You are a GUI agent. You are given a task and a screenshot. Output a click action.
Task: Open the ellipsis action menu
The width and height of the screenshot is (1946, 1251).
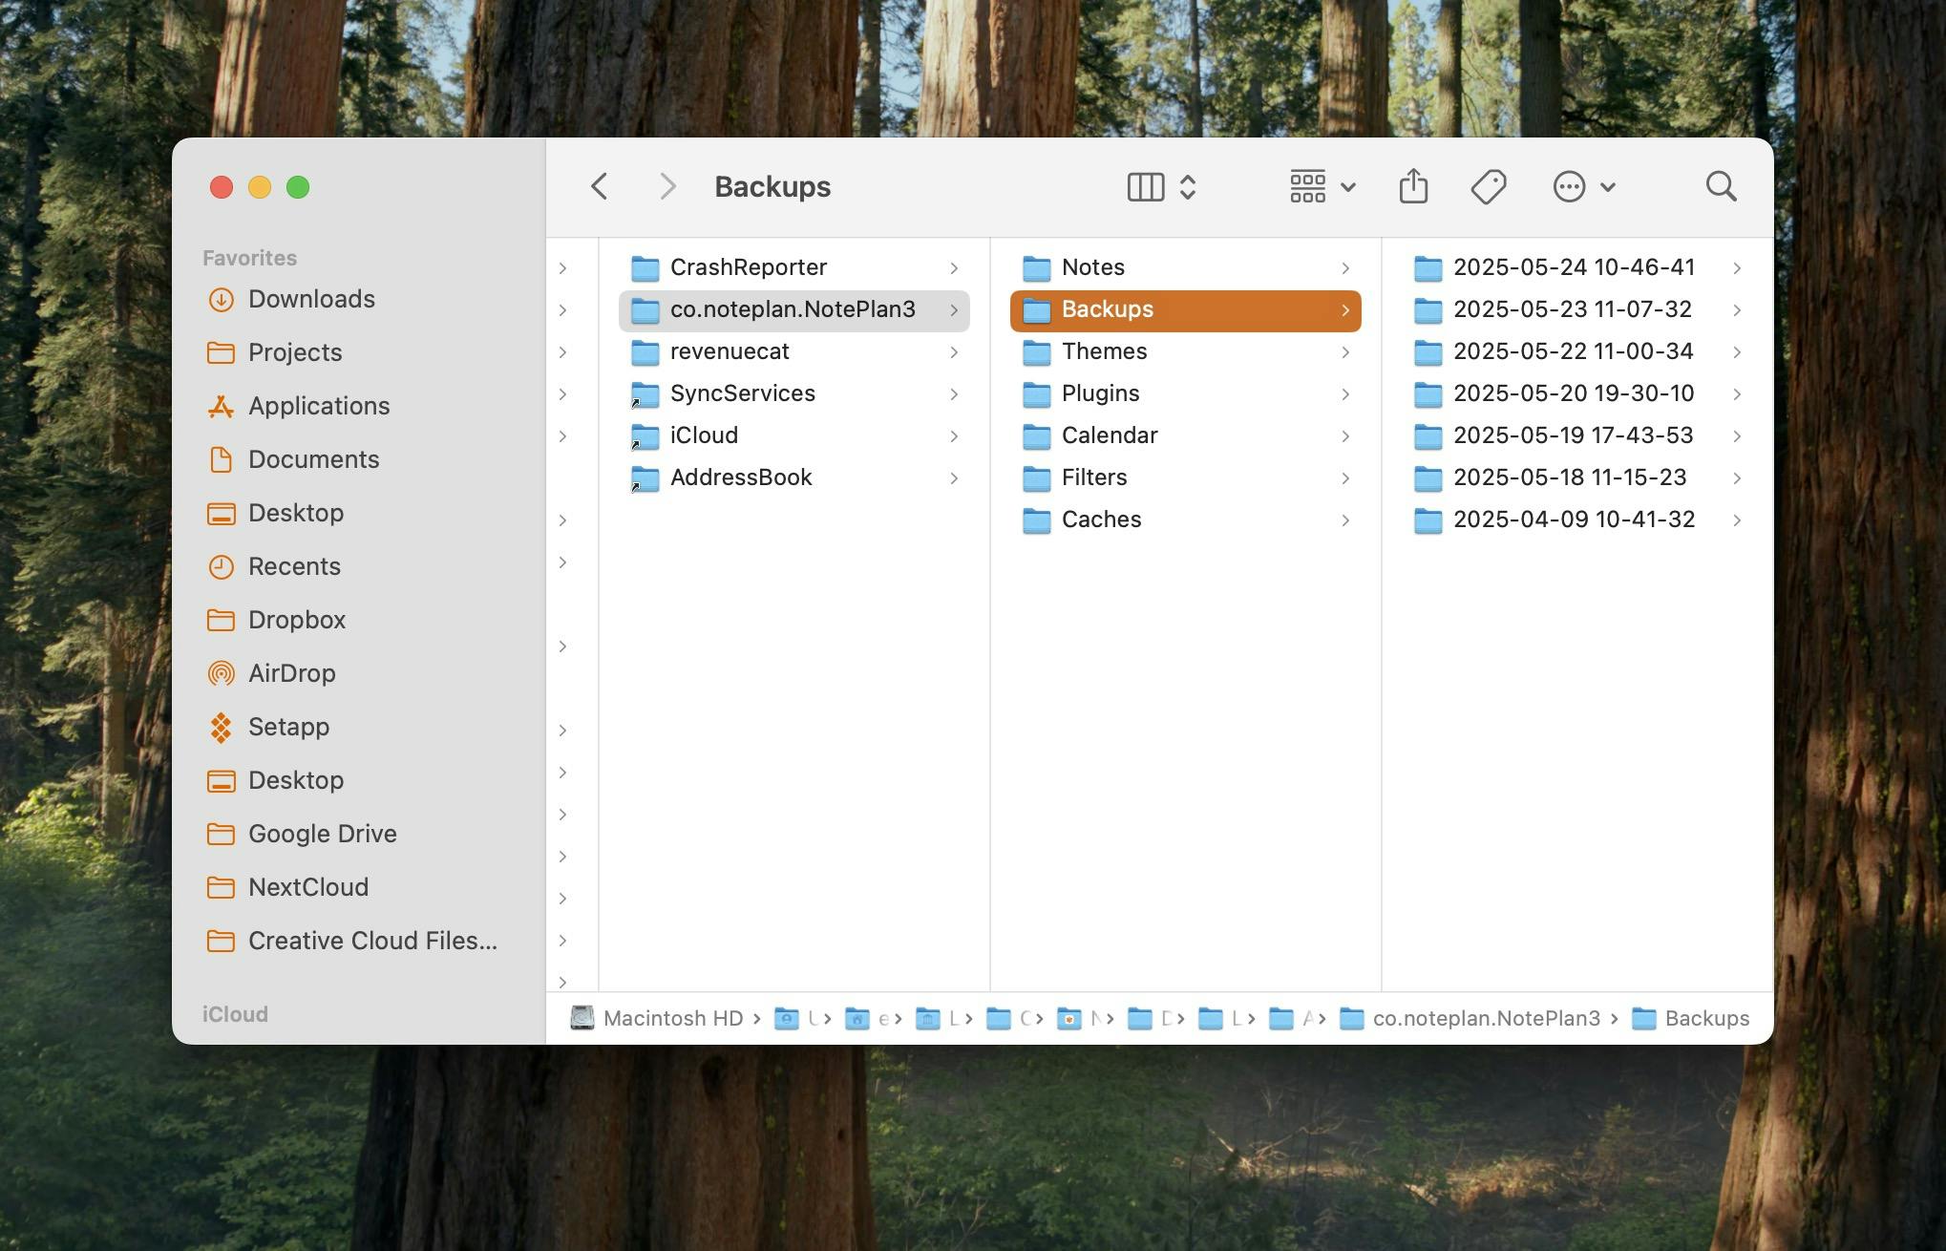coord(1583,187)
